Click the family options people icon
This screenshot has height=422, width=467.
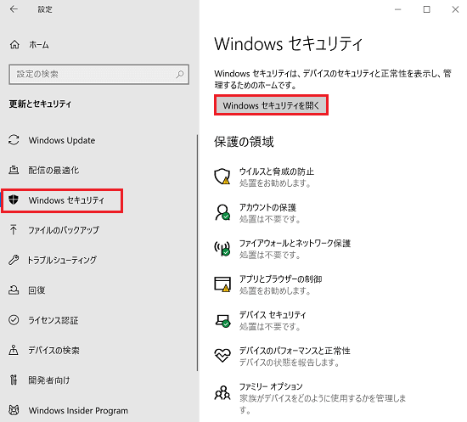tap(222, 392)
